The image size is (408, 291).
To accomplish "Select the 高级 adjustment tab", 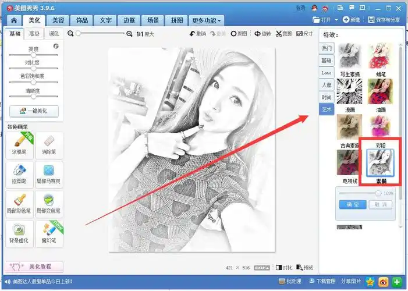I will click(x=34, y=34).
